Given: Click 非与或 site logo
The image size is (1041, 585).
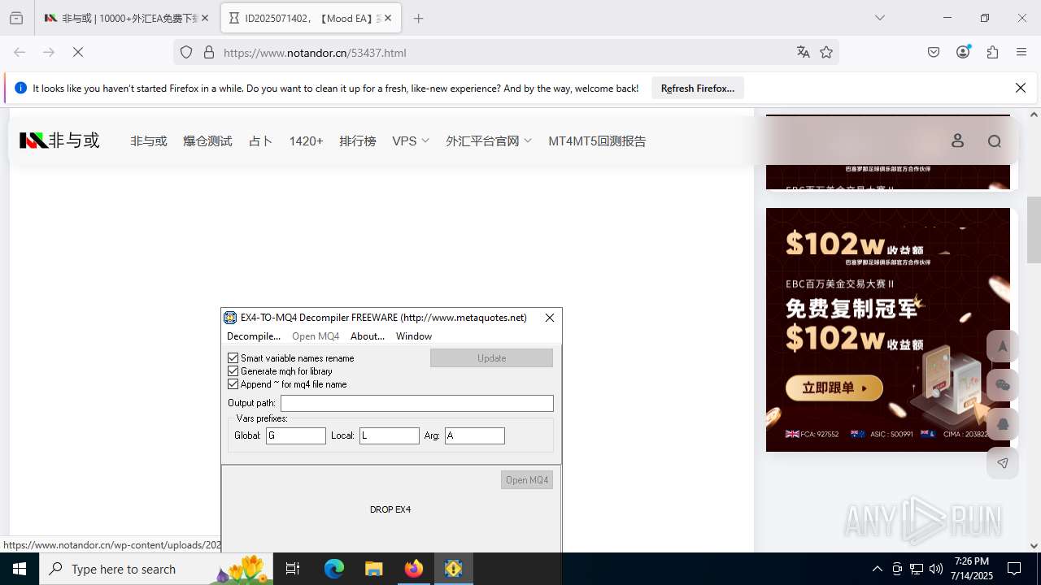Looking at the screenshot, I should pyautogui.click(x=59, y=141).
